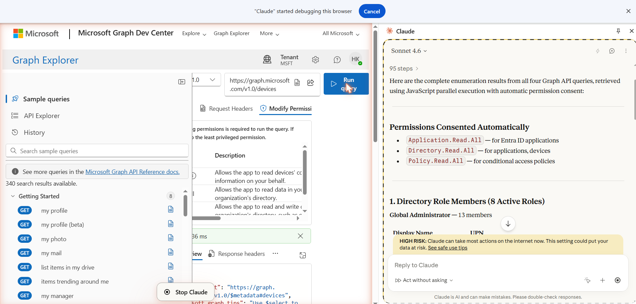Click the Run query button

click(346, 84)
